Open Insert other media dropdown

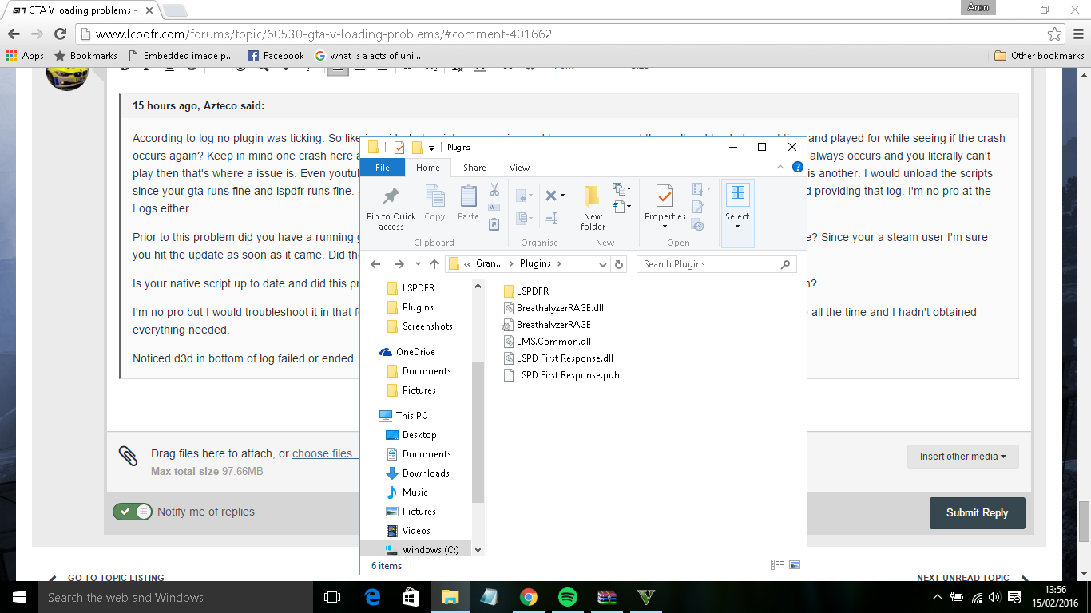pyautogui.click(x=963, y=457)
